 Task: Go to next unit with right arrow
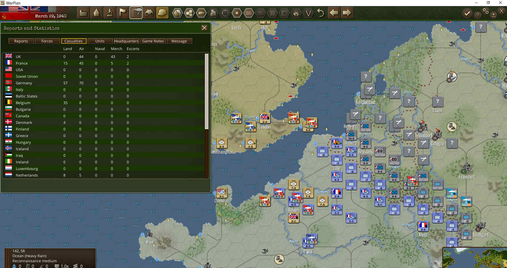pos(347,13)
